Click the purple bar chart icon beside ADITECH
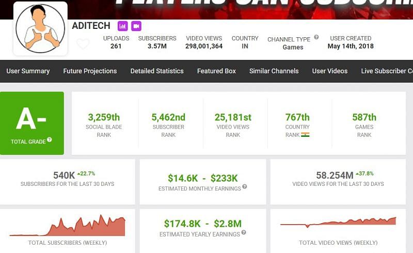Screen dimensions: 413x253 pos(122,26)
